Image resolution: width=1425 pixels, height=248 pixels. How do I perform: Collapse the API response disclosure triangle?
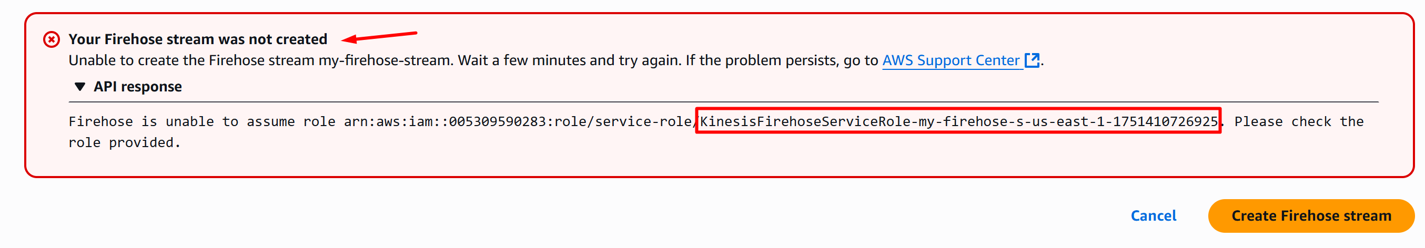80,87
